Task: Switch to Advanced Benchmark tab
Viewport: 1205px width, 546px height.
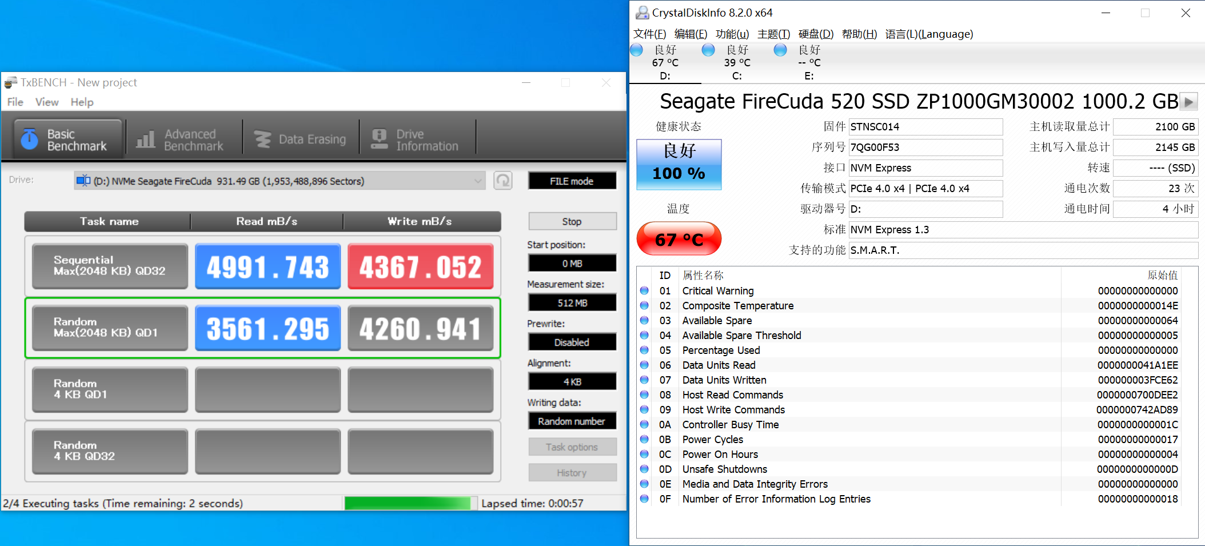Action: [x=179, y=140]
